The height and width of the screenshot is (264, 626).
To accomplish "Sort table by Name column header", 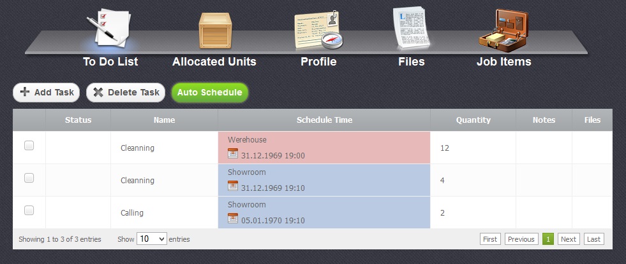I will (164, 120).
